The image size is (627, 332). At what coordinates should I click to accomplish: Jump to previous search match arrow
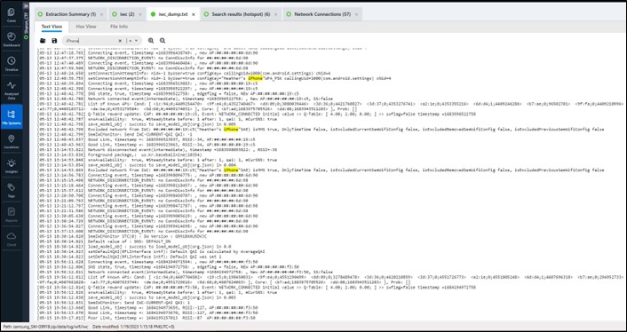131,41
